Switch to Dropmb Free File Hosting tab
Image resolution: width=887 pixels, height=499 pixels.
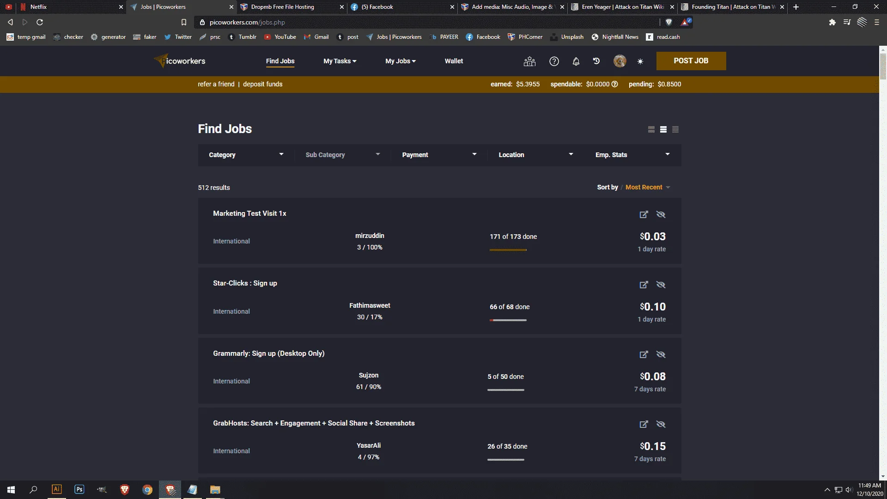point(291,7)
